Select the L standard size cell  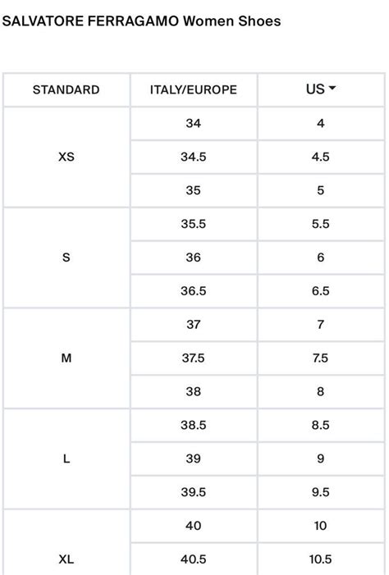66,459
